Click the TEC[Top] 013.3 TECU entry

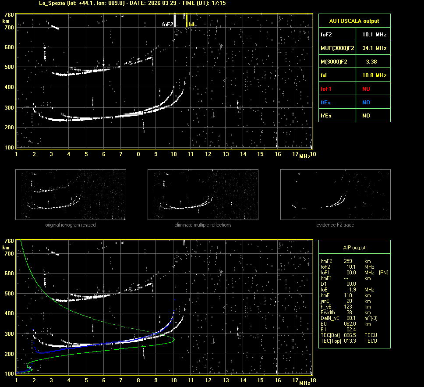coord(349,341)
